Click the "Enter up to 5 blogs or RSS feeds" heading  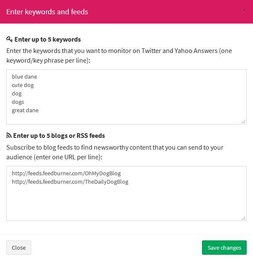tap(59, 136)
